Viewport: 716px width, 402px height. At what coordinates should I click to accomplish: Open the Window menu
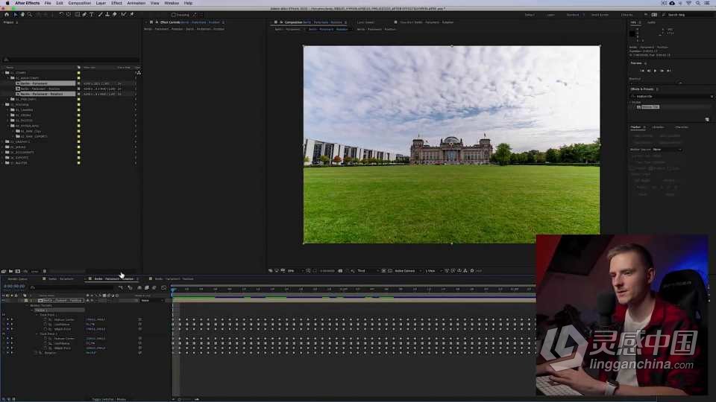pos(172,3)
